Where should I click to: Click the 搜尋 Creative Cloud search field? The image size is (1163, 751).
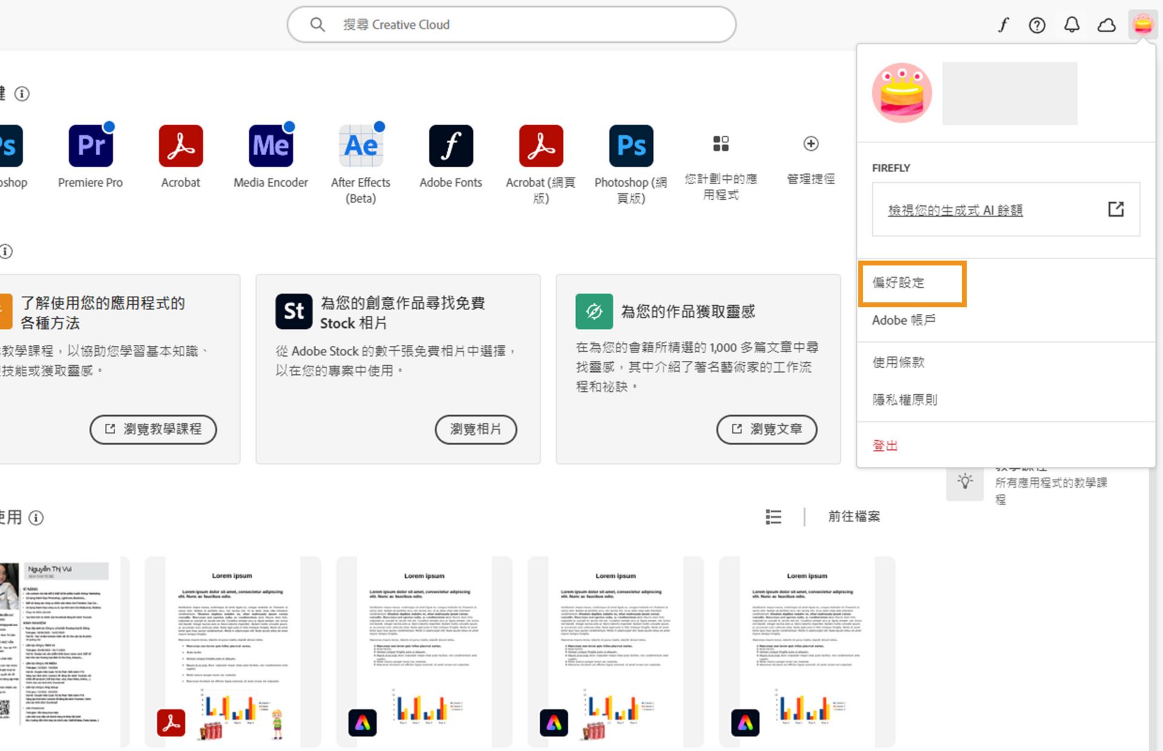click(512, 25)
